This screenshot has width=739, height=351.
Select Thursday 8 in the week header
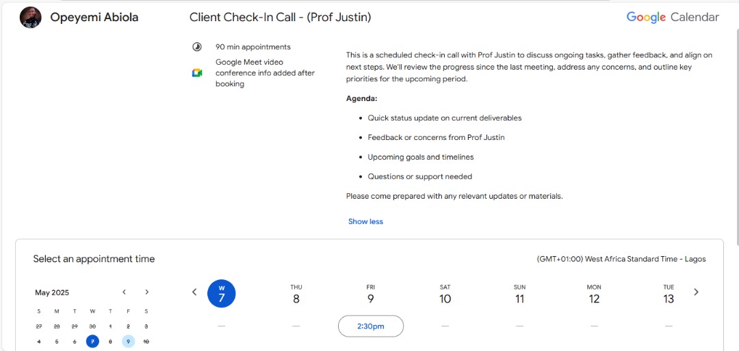click(x=296, y=294)
